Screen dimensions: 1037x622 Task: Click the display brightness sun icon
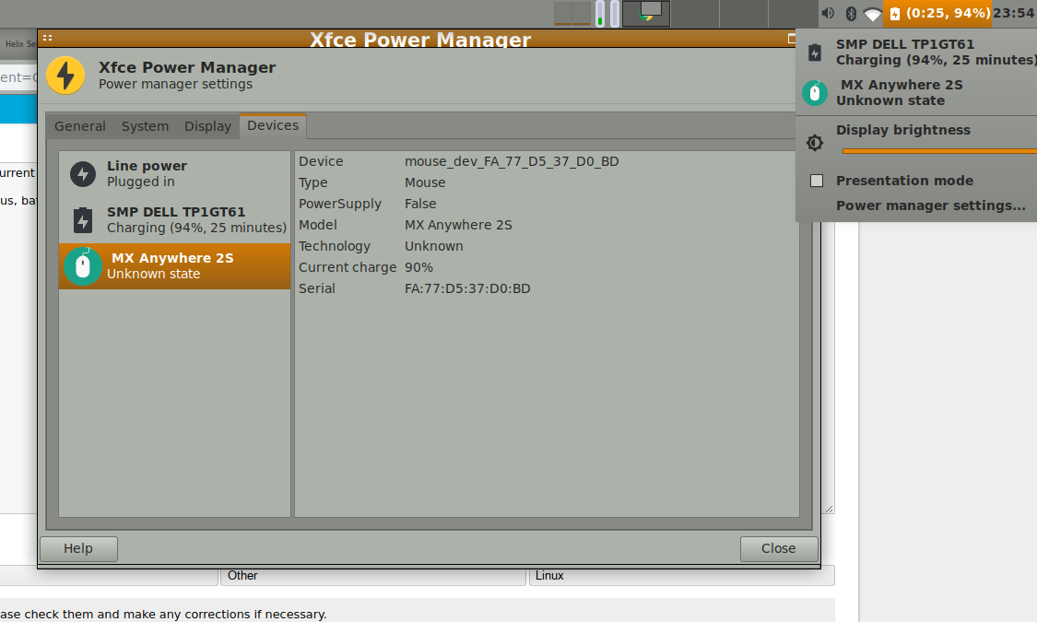815,143
